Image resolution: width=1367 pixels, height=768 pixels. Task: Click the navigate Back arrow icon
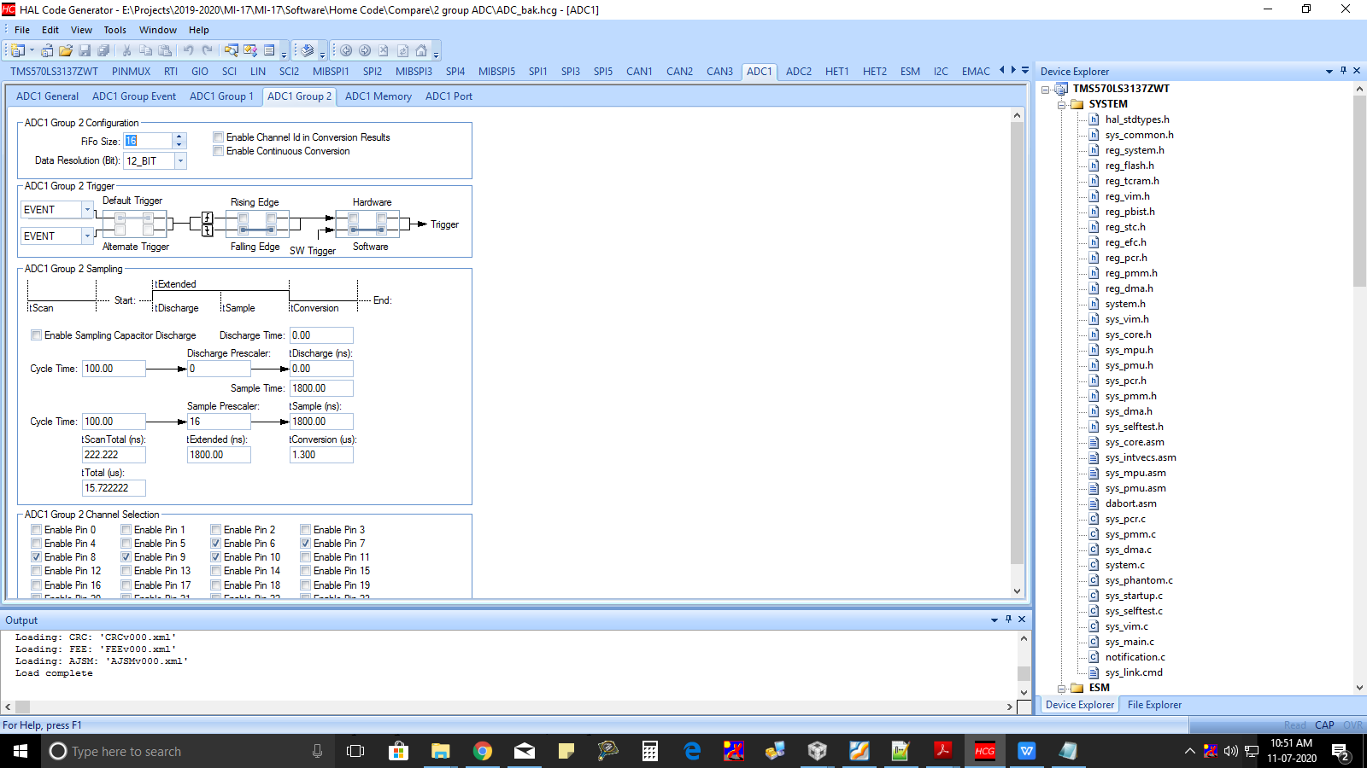(346, 51)
